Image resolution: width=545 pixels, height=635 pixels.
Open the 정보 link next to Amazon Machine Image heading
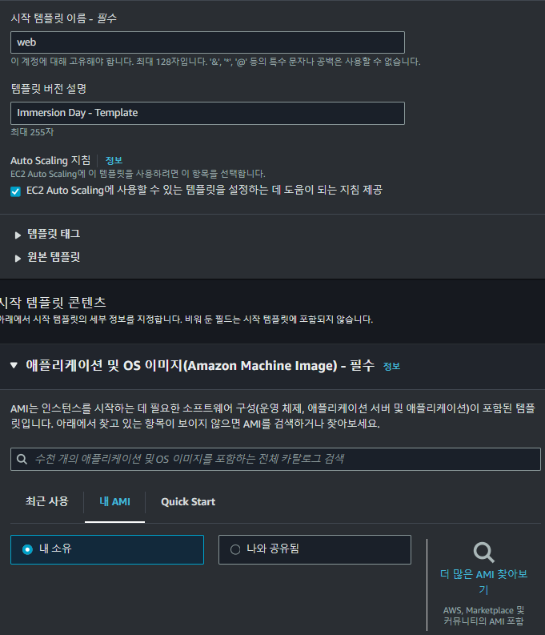(391, 366)
